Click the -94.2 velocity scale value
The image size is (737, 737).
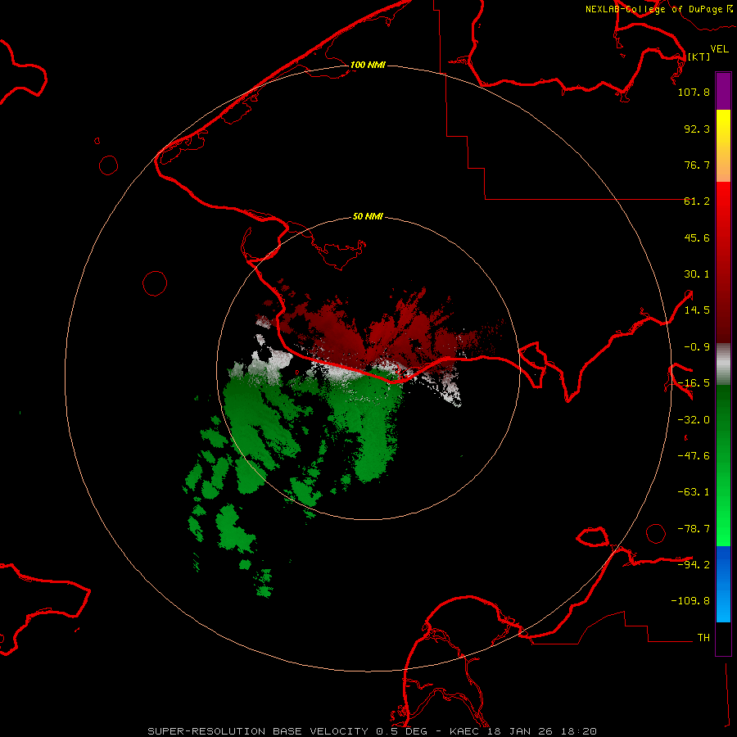coord(694,565)
